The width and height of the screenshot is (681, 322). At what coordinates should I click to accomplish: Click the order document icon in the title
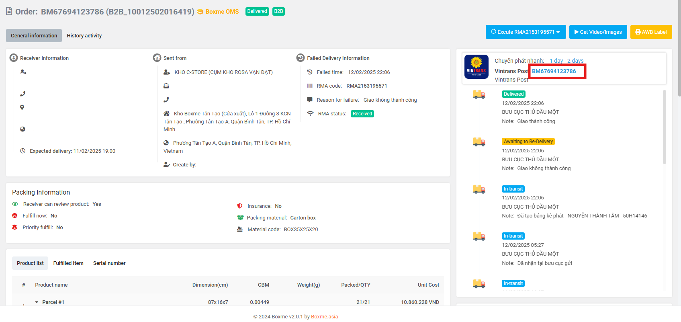pyautogui.click(x=9, y=11)
